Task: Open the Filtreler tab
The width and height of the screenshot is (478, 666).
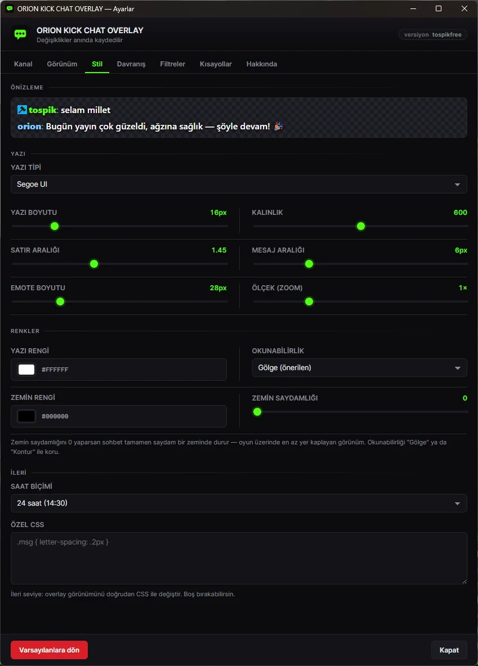Action: pos(173,64)
